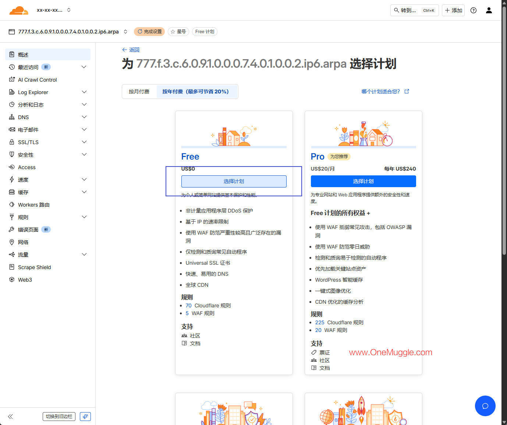The height and width of the screenshot is (425, 507).
Task: Select the Pro plan with 选择计划
Action: point(364,181)
